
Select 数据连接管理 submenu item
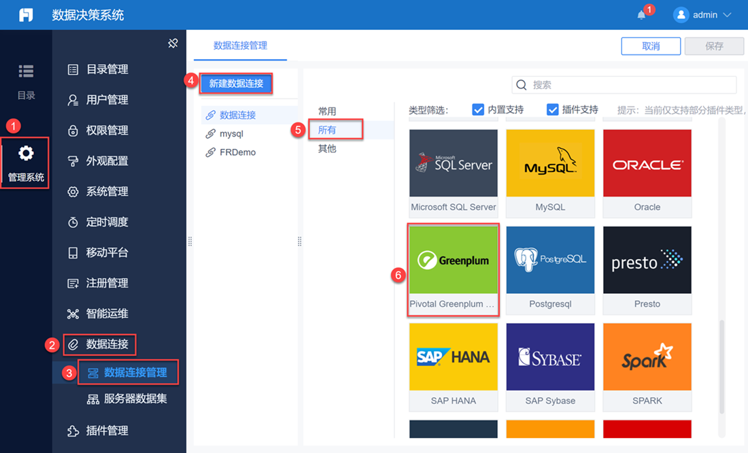coord(135,373)
